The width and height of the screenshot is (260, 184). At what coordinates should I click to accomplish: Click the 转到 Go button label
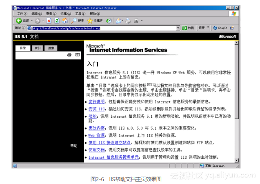point(191,28)
